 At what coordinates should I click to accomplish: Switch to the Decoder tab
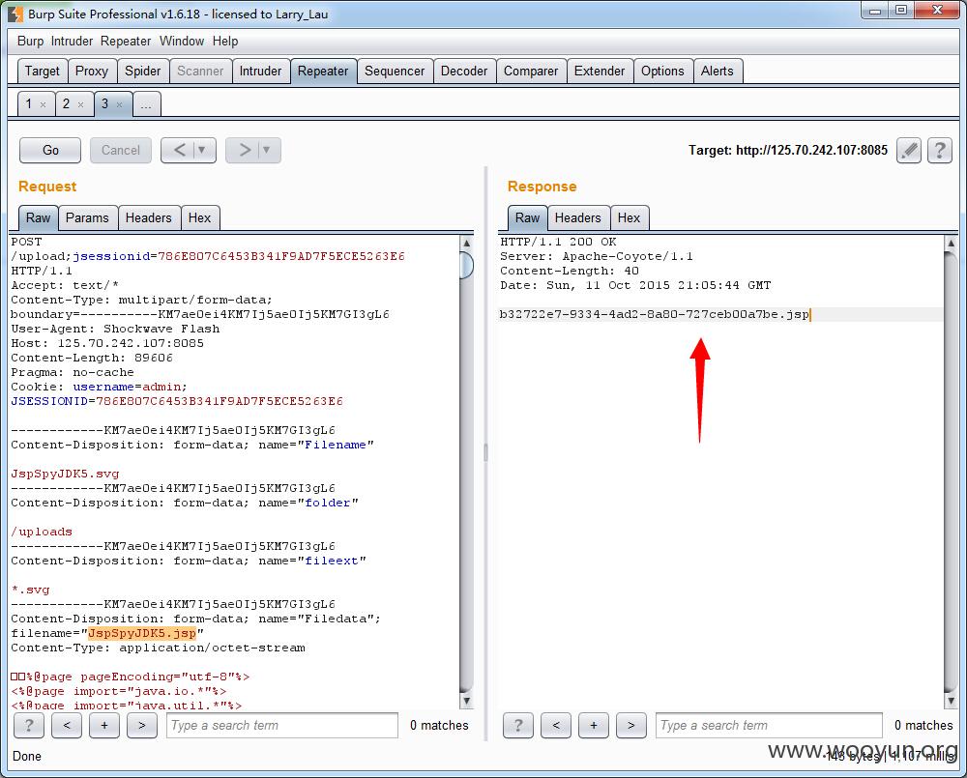(x=464, y=71)
